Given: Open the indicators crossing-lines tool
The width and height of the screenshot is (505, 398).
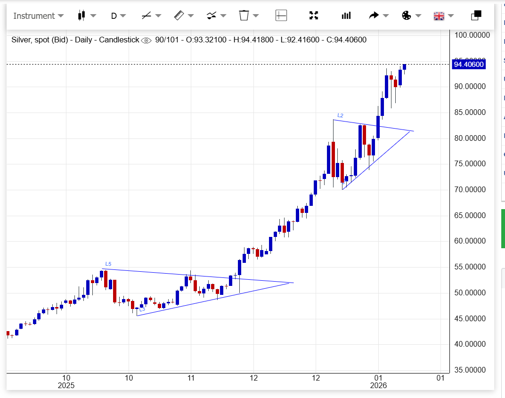Looking at the screenshot, I should tap(212, 16).
